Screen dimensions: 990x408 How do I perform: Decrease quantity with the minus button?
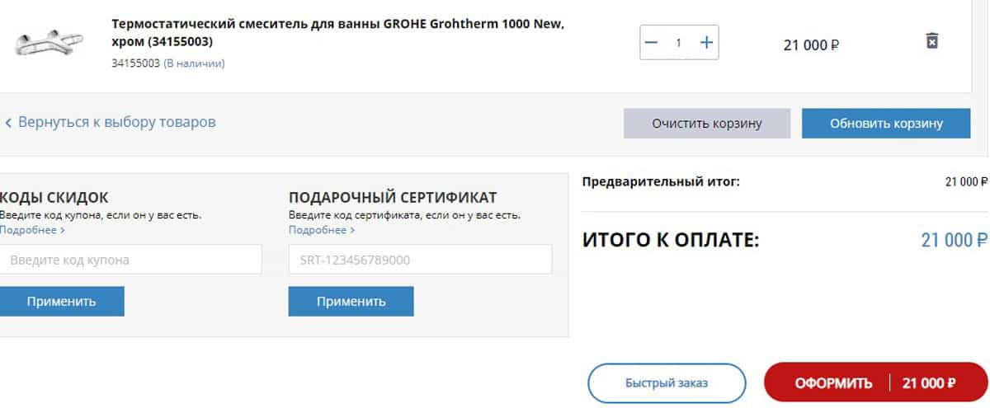(x=652, y=43)
